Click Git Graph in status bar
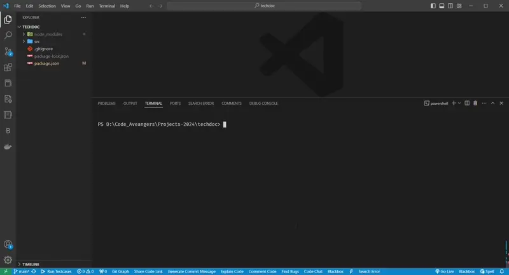Image resolution: width=509 pixels, height=275 pixels. tap(120, 271)
